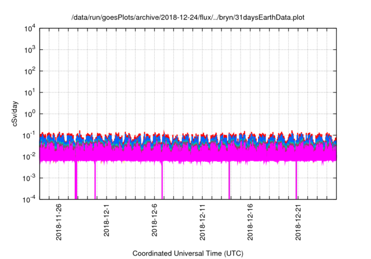Click the plot title file path
Viewport: 371px width, 259px height.
pyautogui.click(x=188, y=18)
